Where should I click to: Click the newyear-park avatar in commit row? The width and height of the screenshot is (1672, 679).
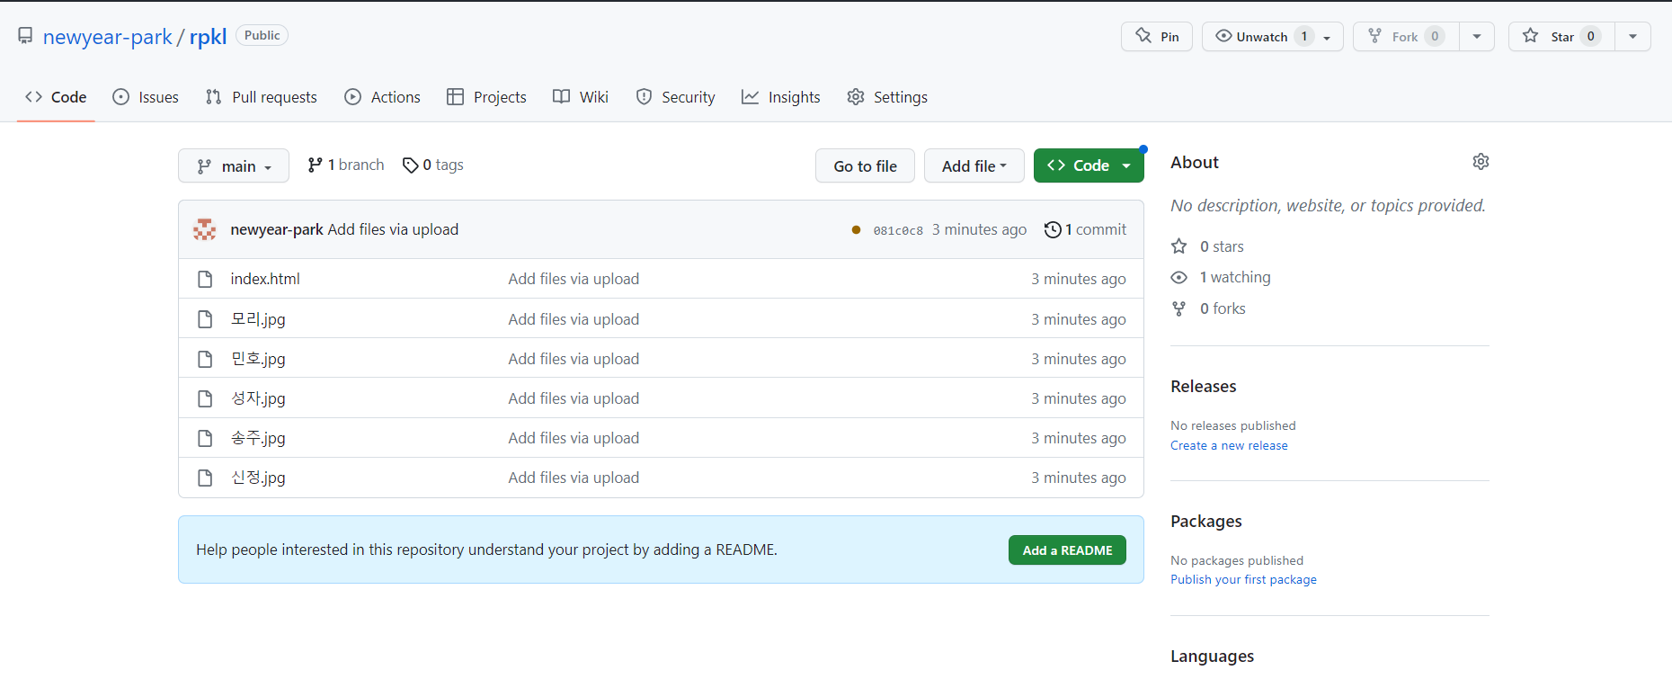205,229
